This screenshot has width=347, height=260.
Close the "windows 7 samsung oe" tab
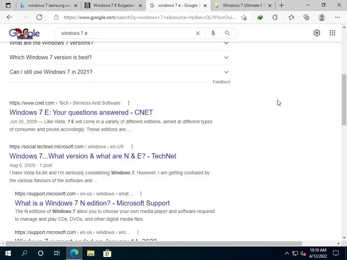point(76,5)
